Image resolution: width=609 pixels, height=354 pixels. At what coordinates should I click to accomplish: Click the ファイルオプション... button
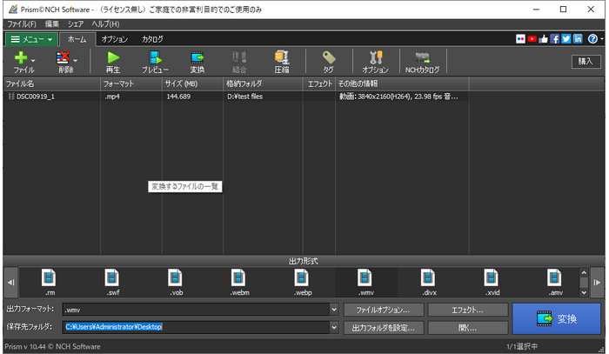(x=384, y=310)
